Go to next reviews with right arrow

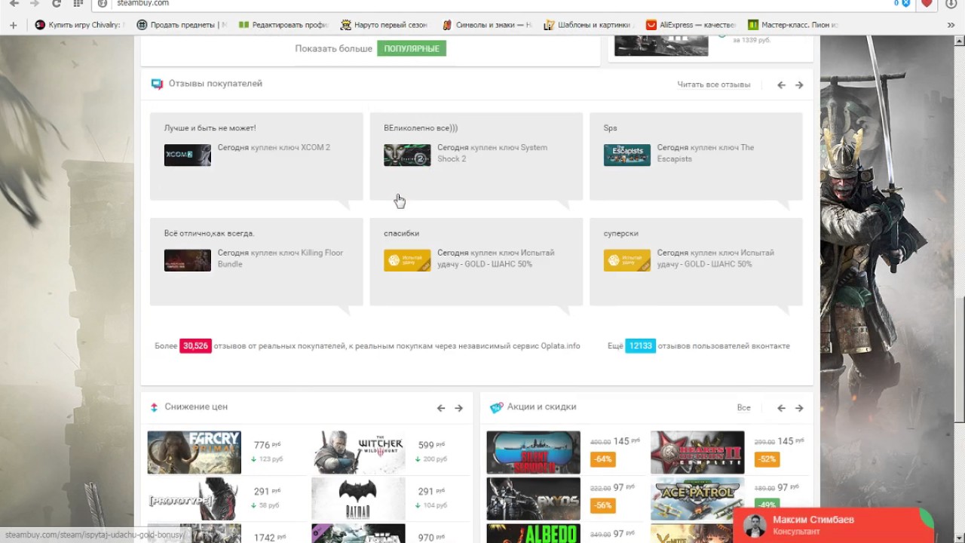tap(799, 85)
